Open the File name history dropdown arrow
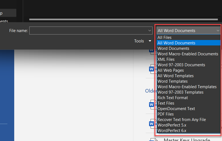The image size is (222, 141). click(150, 30)
